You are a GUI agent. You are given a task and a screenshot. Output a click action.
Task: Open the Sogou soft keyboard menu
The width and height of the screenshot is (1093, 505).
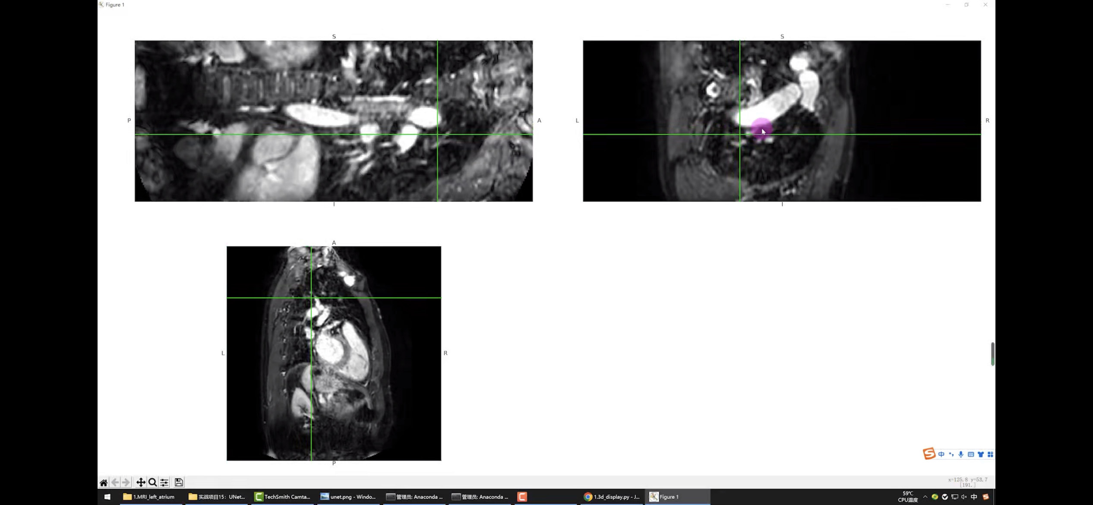[x=971, y=454]
